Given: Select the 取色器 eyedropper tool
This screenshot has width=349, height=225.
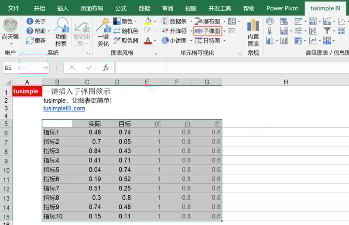Looking at the screenshot, I should click(126, 41).
